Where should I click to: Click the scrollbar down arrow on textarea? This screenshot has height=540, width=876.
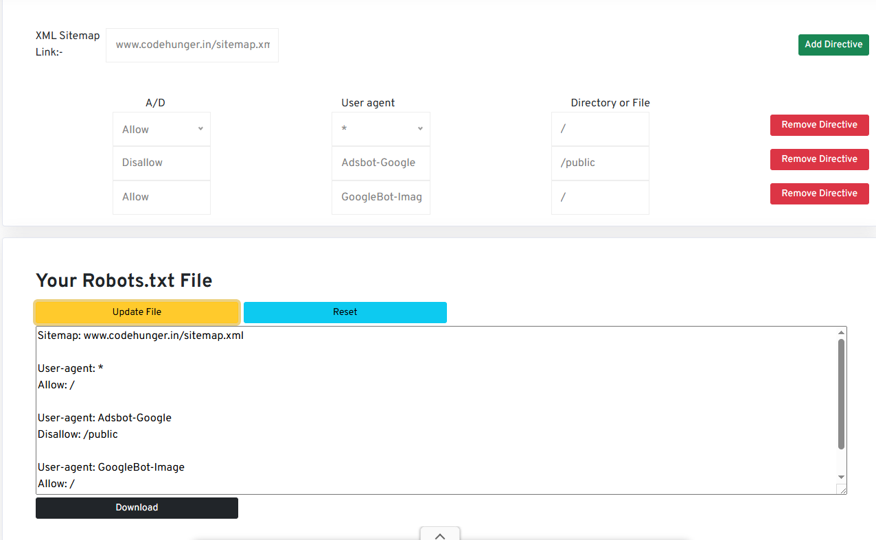click(840, 477)
